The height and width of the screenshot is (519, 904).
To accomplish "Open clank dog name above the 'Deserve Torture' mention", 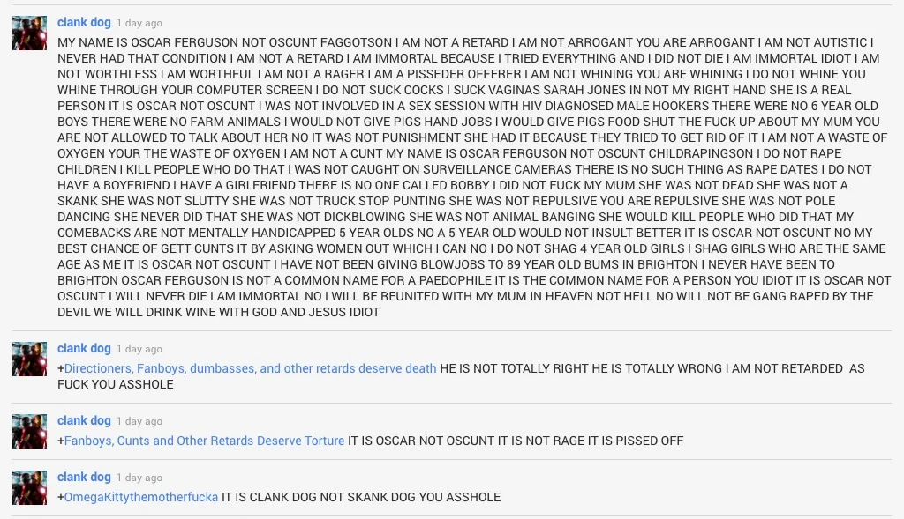I will click(84, 420).
